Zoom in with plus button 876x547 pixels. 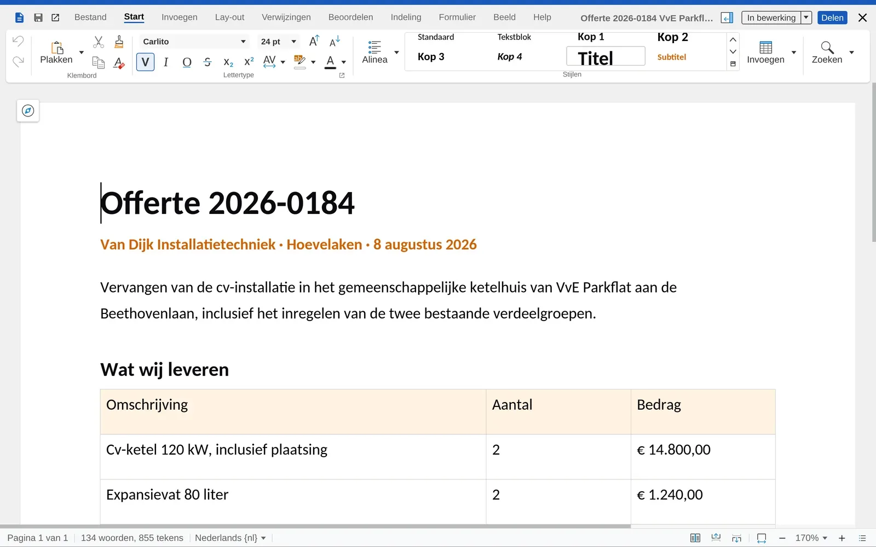point(842,538)
